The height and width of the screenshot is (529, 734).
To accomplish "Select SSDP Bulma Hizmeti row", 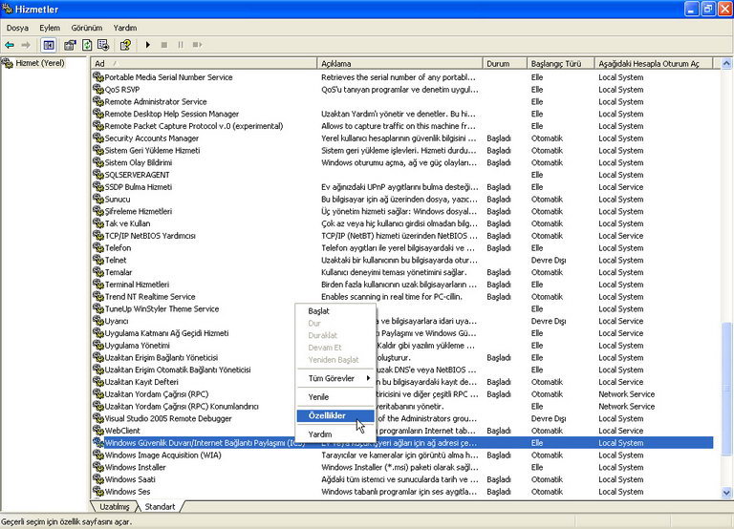I will pyautogui.click(x=402, y=186).
